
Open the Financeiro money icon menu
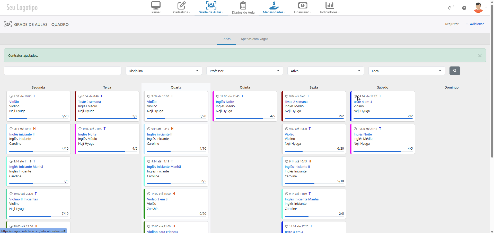tap(303, 5)
